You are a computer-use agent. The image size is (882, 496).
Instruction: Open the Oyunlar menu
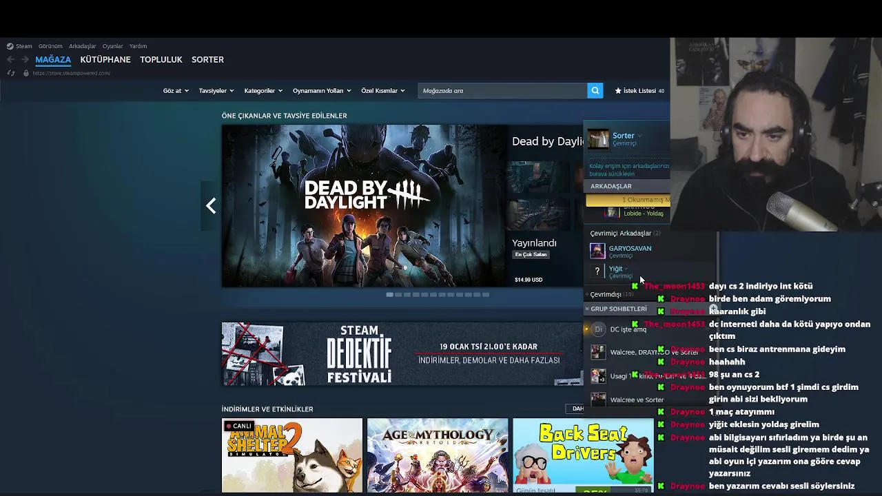coord(113,46)
